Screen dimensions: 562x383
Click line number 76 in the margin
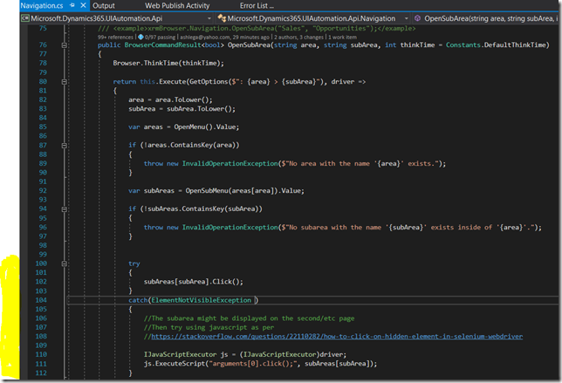click(x=43, y=44)
